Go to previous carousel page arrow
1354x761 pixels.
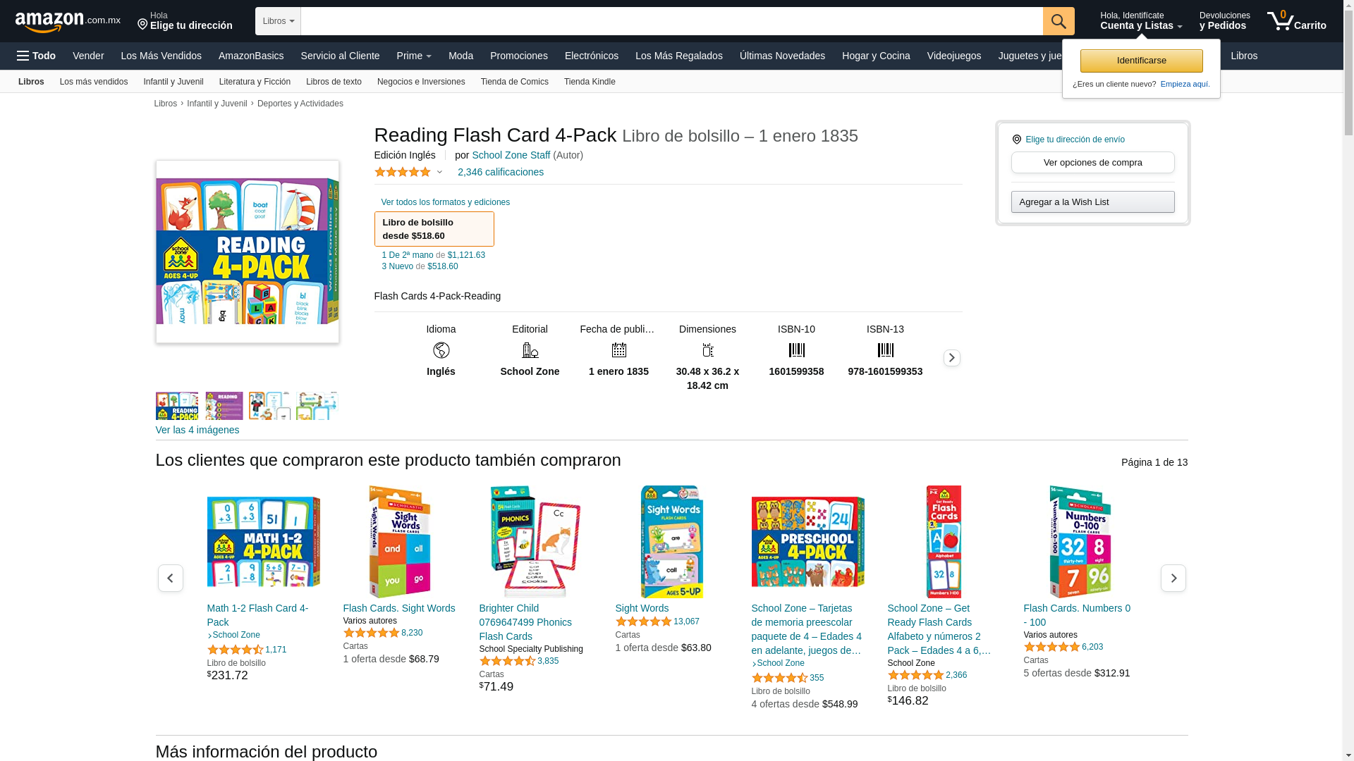(x=170, y=578)
